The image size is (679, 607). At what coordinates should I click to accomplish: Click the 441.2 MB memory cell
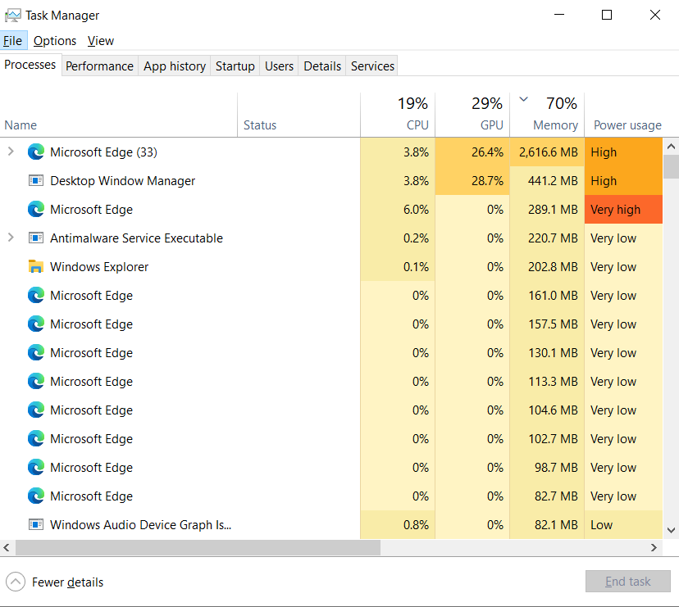tap(547, 181)
